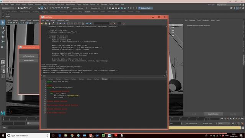
Task: Open Google Chrome from the taskbar
Action: coord(72,135)
